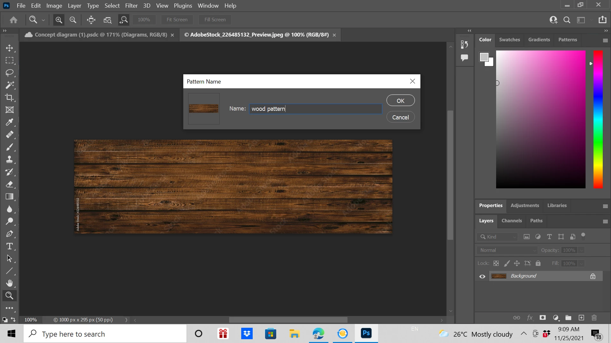Hide the Background layer visibility eye
611x343 pixels.
click(x=482, y=276)
